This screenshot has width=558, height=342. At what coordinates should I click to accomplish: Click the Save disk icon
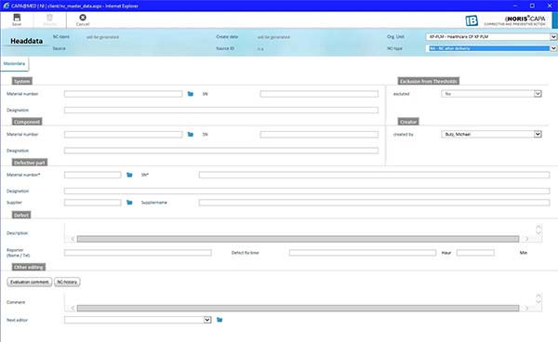click(17, 18)
